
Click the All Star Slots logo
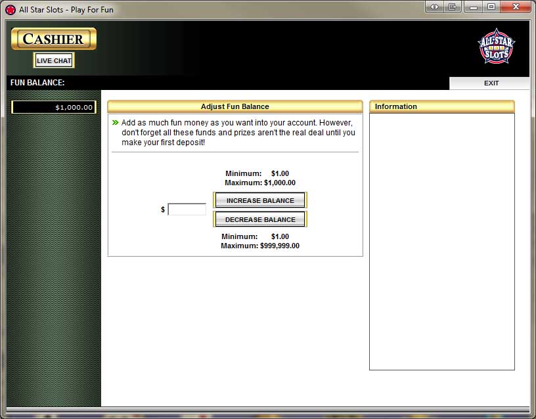point(497,47)
